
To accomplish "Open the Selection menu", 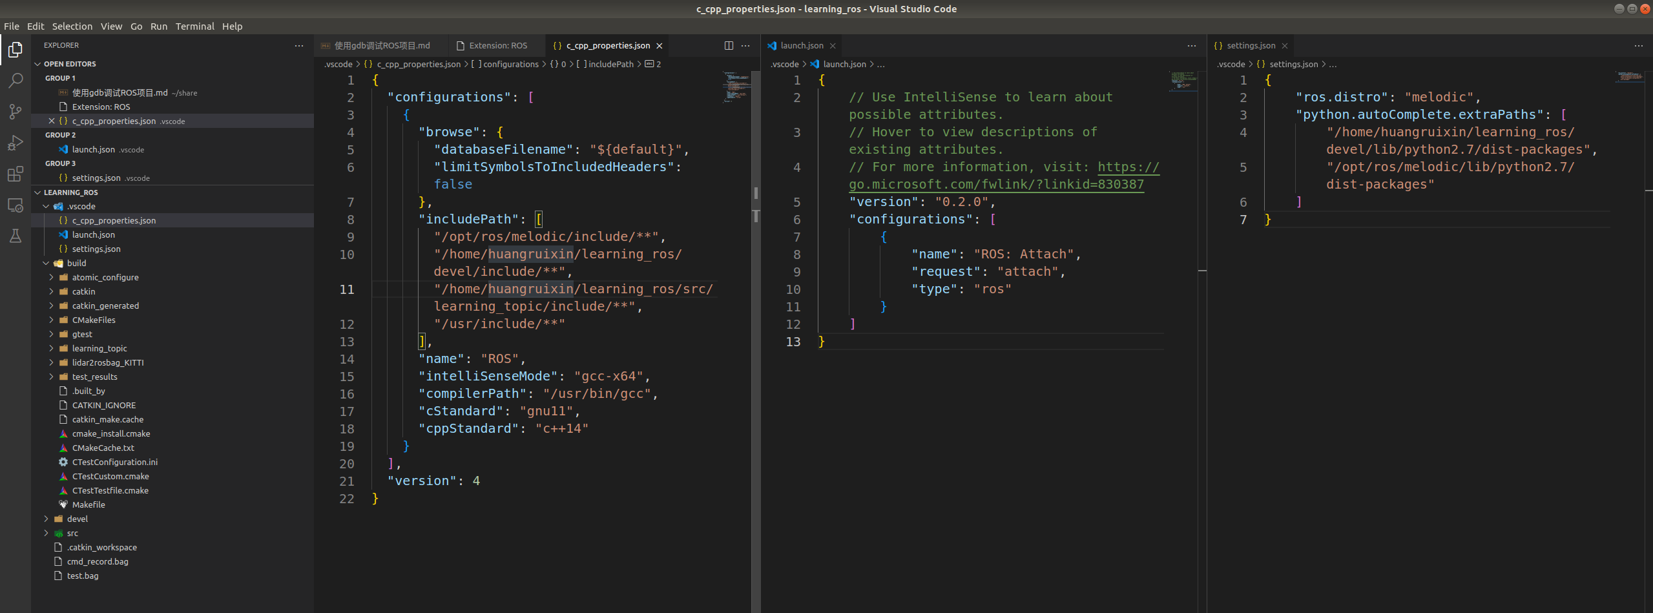I will click(x=72, y=26).
